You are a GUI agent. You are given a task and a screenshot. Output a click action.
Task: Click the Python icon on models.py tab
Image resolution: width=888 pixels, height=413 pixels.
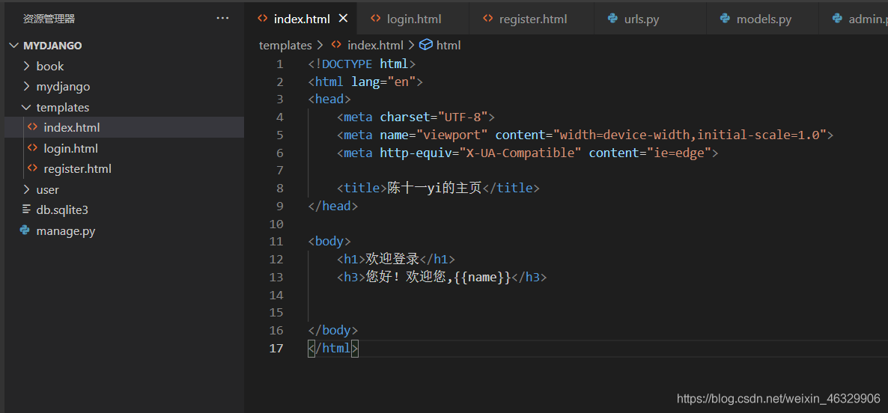coord(725,19)
